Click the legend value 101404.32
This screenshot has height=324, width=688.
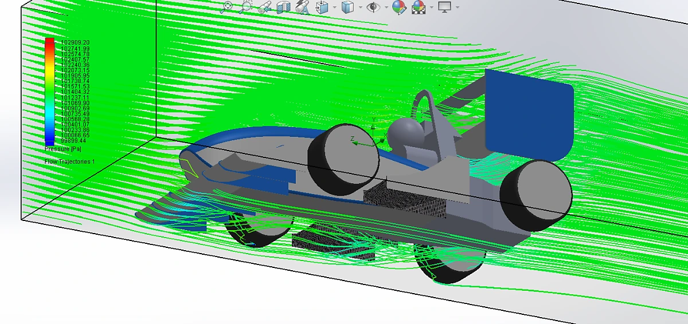click(x=75, y=92)
